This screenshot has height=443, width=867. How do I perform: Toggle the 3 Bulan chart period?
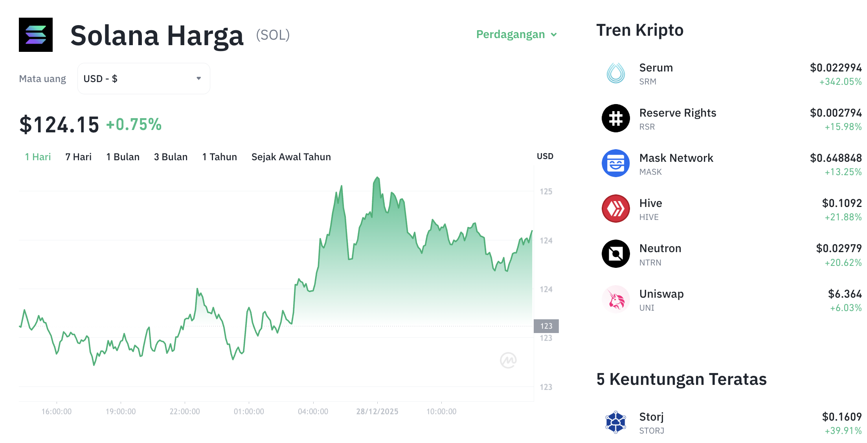[171, 157]
